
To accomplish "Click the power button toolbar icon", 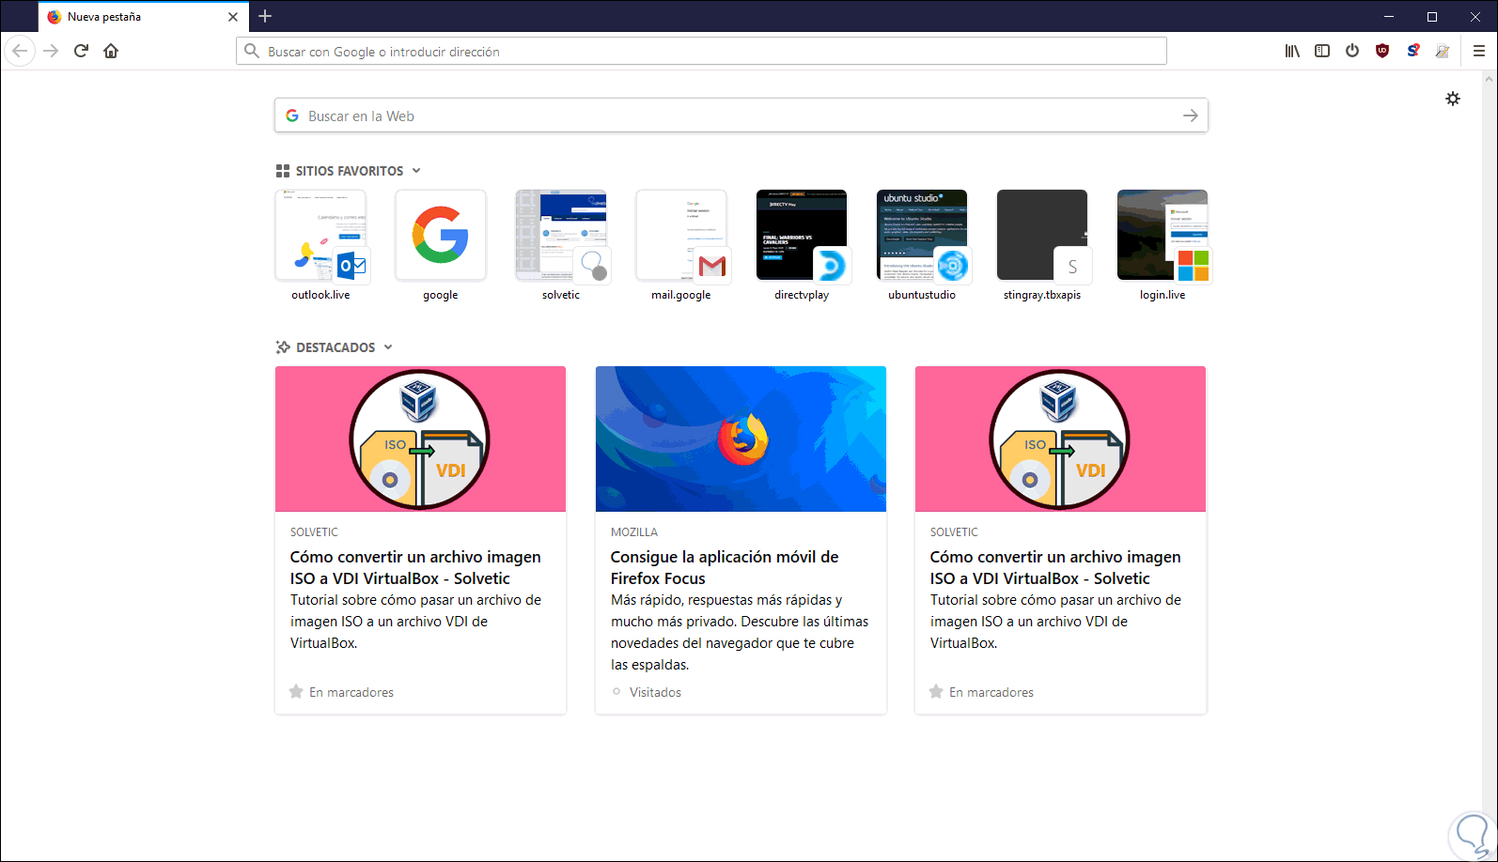I will (1352, 51).
